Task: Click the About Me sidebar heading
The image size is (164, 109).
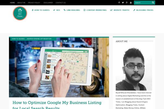Action: point(122,41)
